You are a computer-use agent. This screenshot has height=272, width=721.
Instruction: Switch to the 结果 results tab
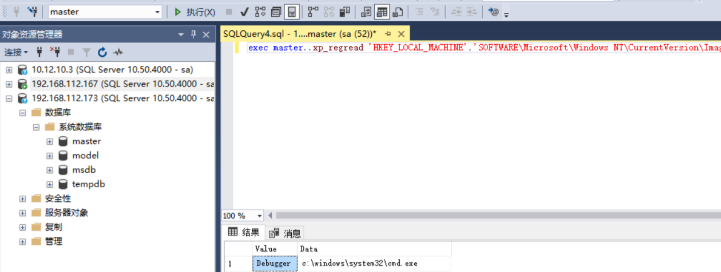[x=244, y=232]
